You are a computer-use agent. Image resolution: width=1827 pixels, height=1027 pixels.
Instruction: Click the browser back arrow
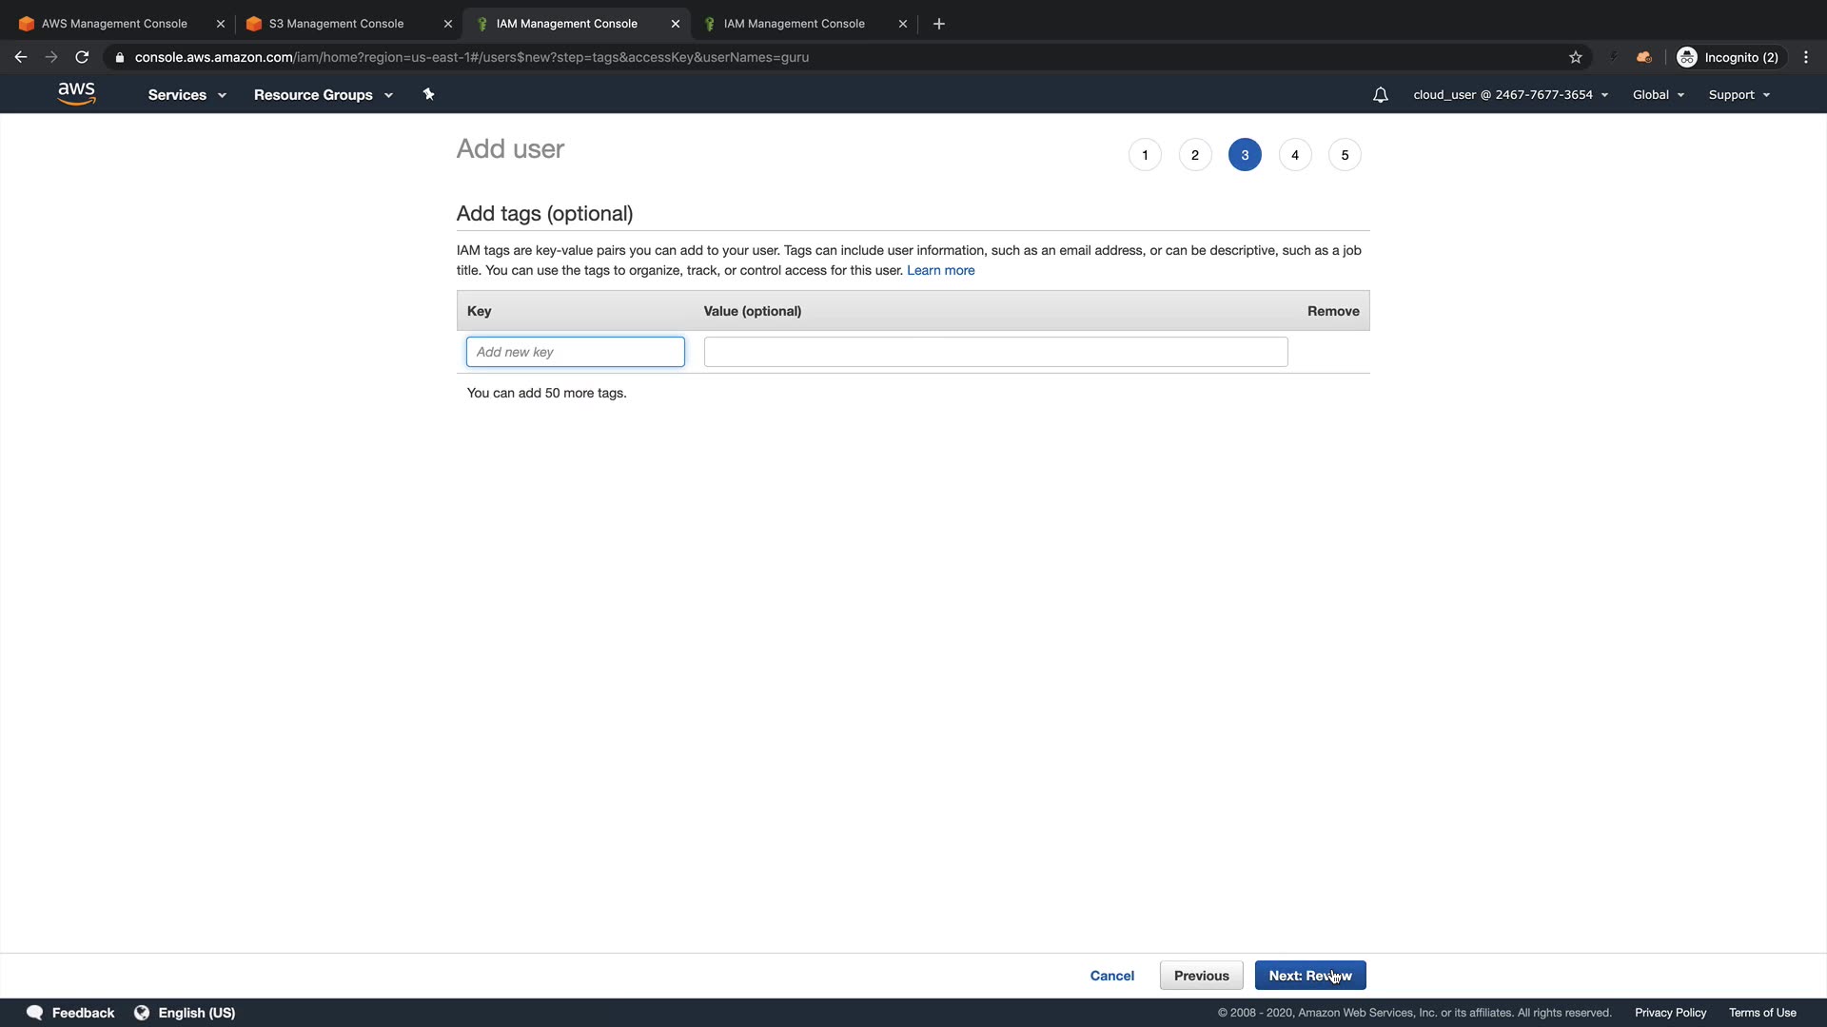tap(21, 57)
